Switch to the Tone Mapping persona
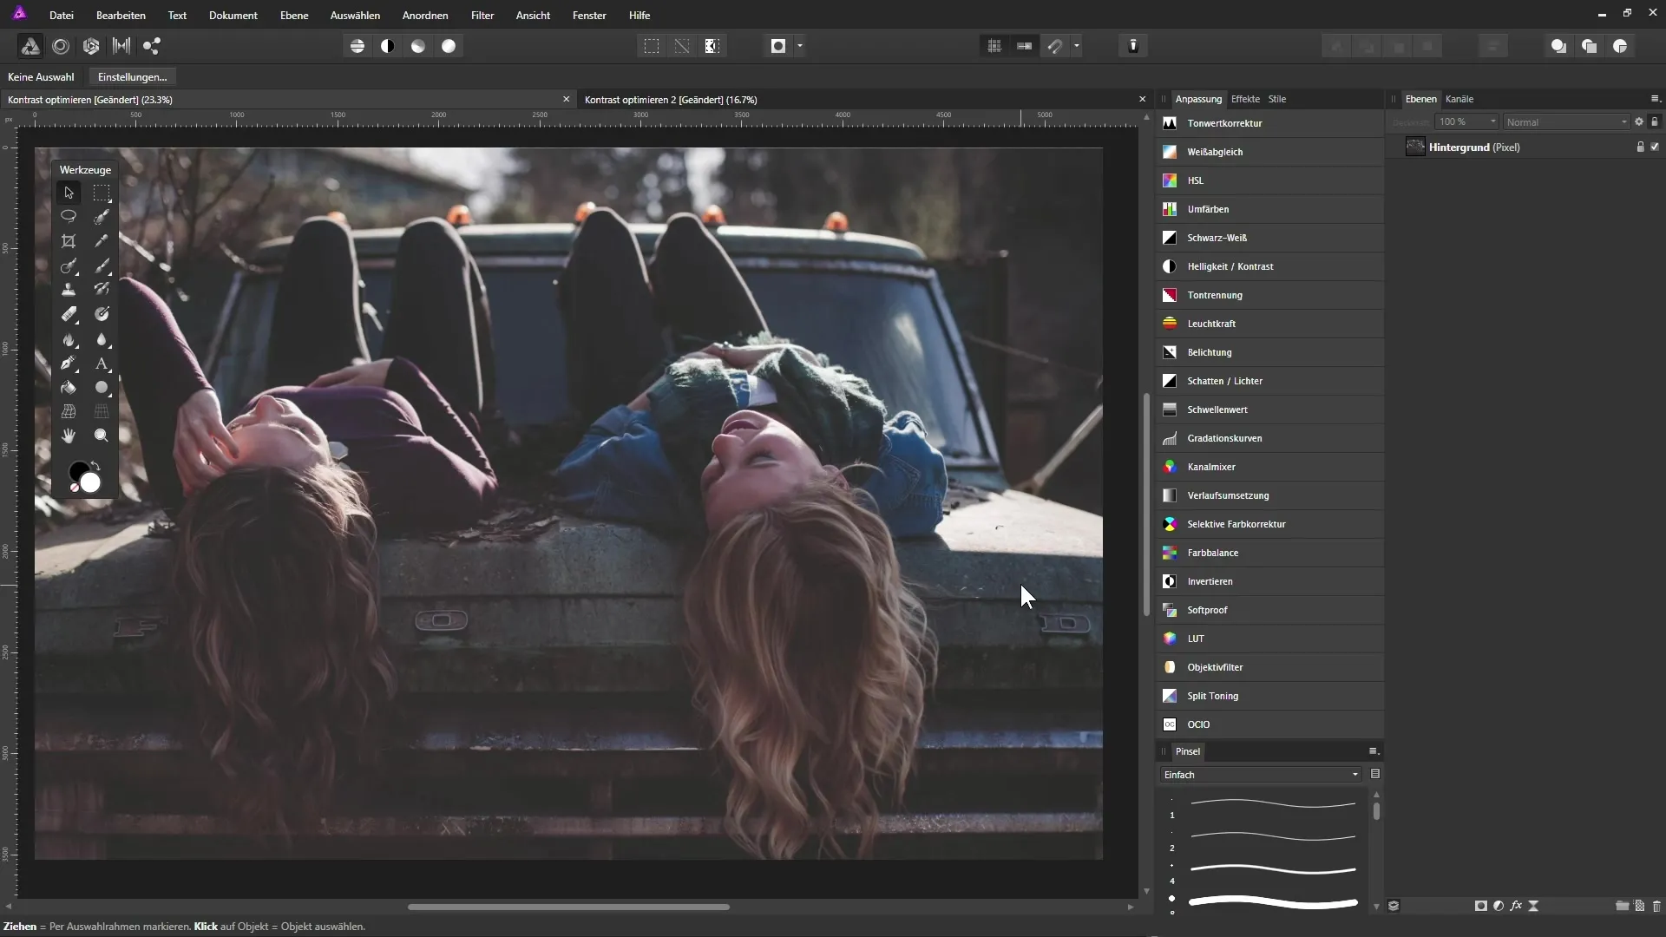This screenshot has width=1666, height=937. pyautogui.click(x=121, y=46)
